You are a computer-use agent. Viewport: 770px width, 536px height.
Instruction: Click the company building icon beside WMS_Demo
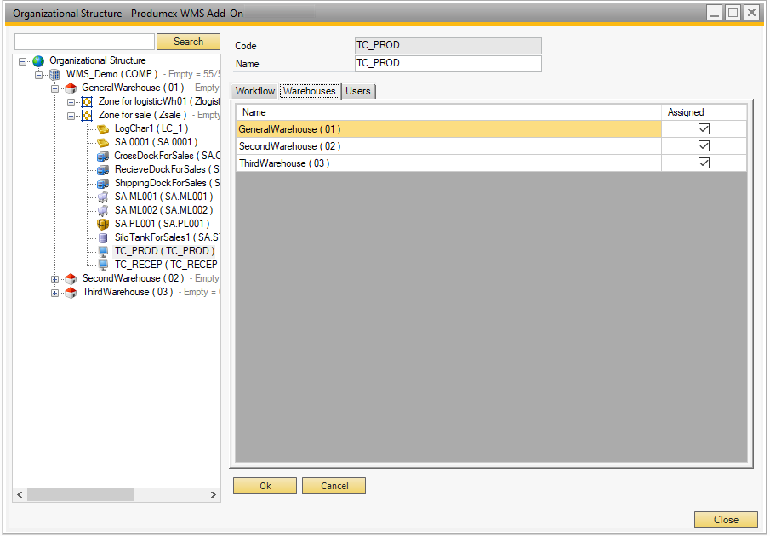(56, 74)
